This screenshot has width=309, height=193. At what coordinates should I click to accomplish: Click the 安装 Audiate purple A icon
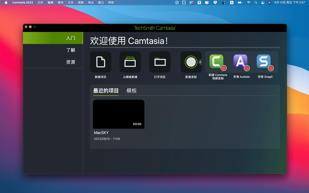click(x=240, y=61)
